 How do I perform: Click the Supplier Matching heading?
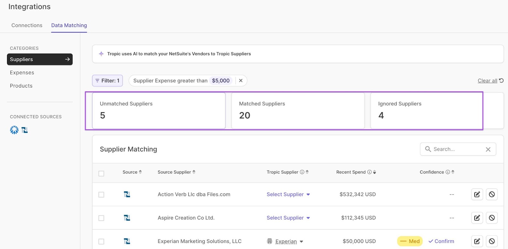pyautogui.click(x=128, y=149)
